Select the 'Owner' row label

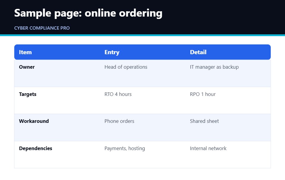(x=27, y=67)
